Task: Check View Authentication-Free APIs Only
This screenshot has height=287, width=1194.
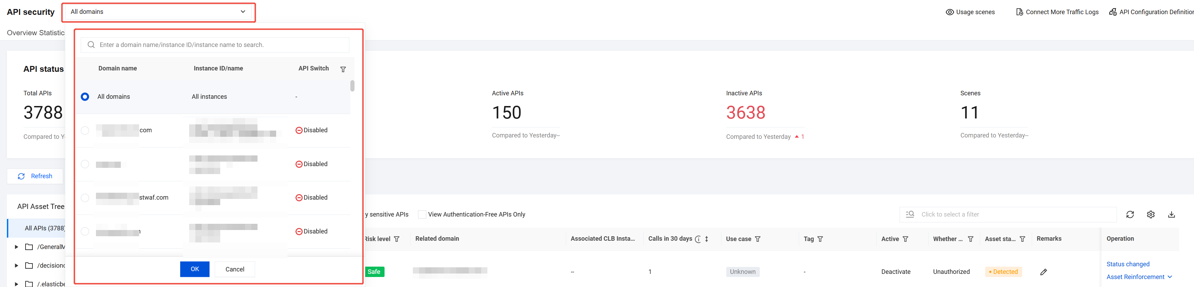Action: pyautogui.click(x=422, y=214)
